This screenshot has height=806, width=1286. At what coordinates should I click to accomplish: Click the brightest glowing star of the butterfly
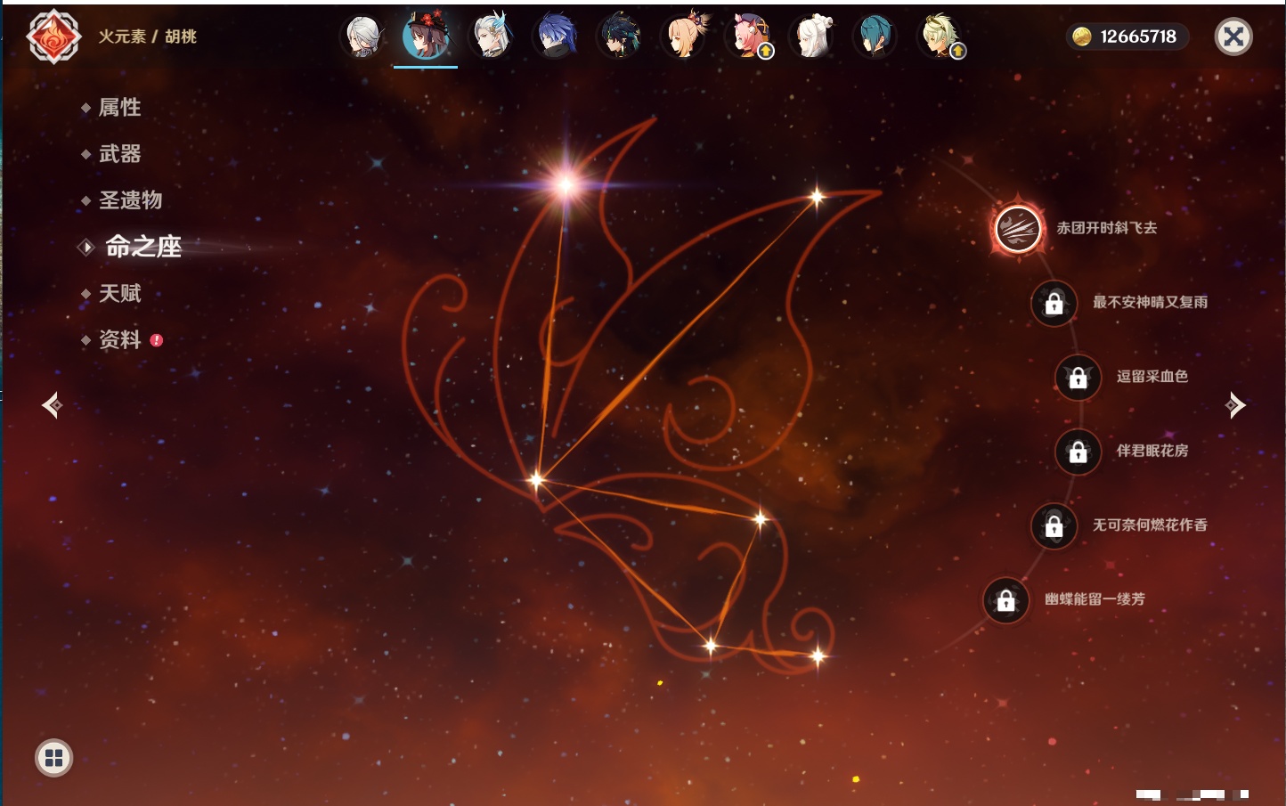566,184
